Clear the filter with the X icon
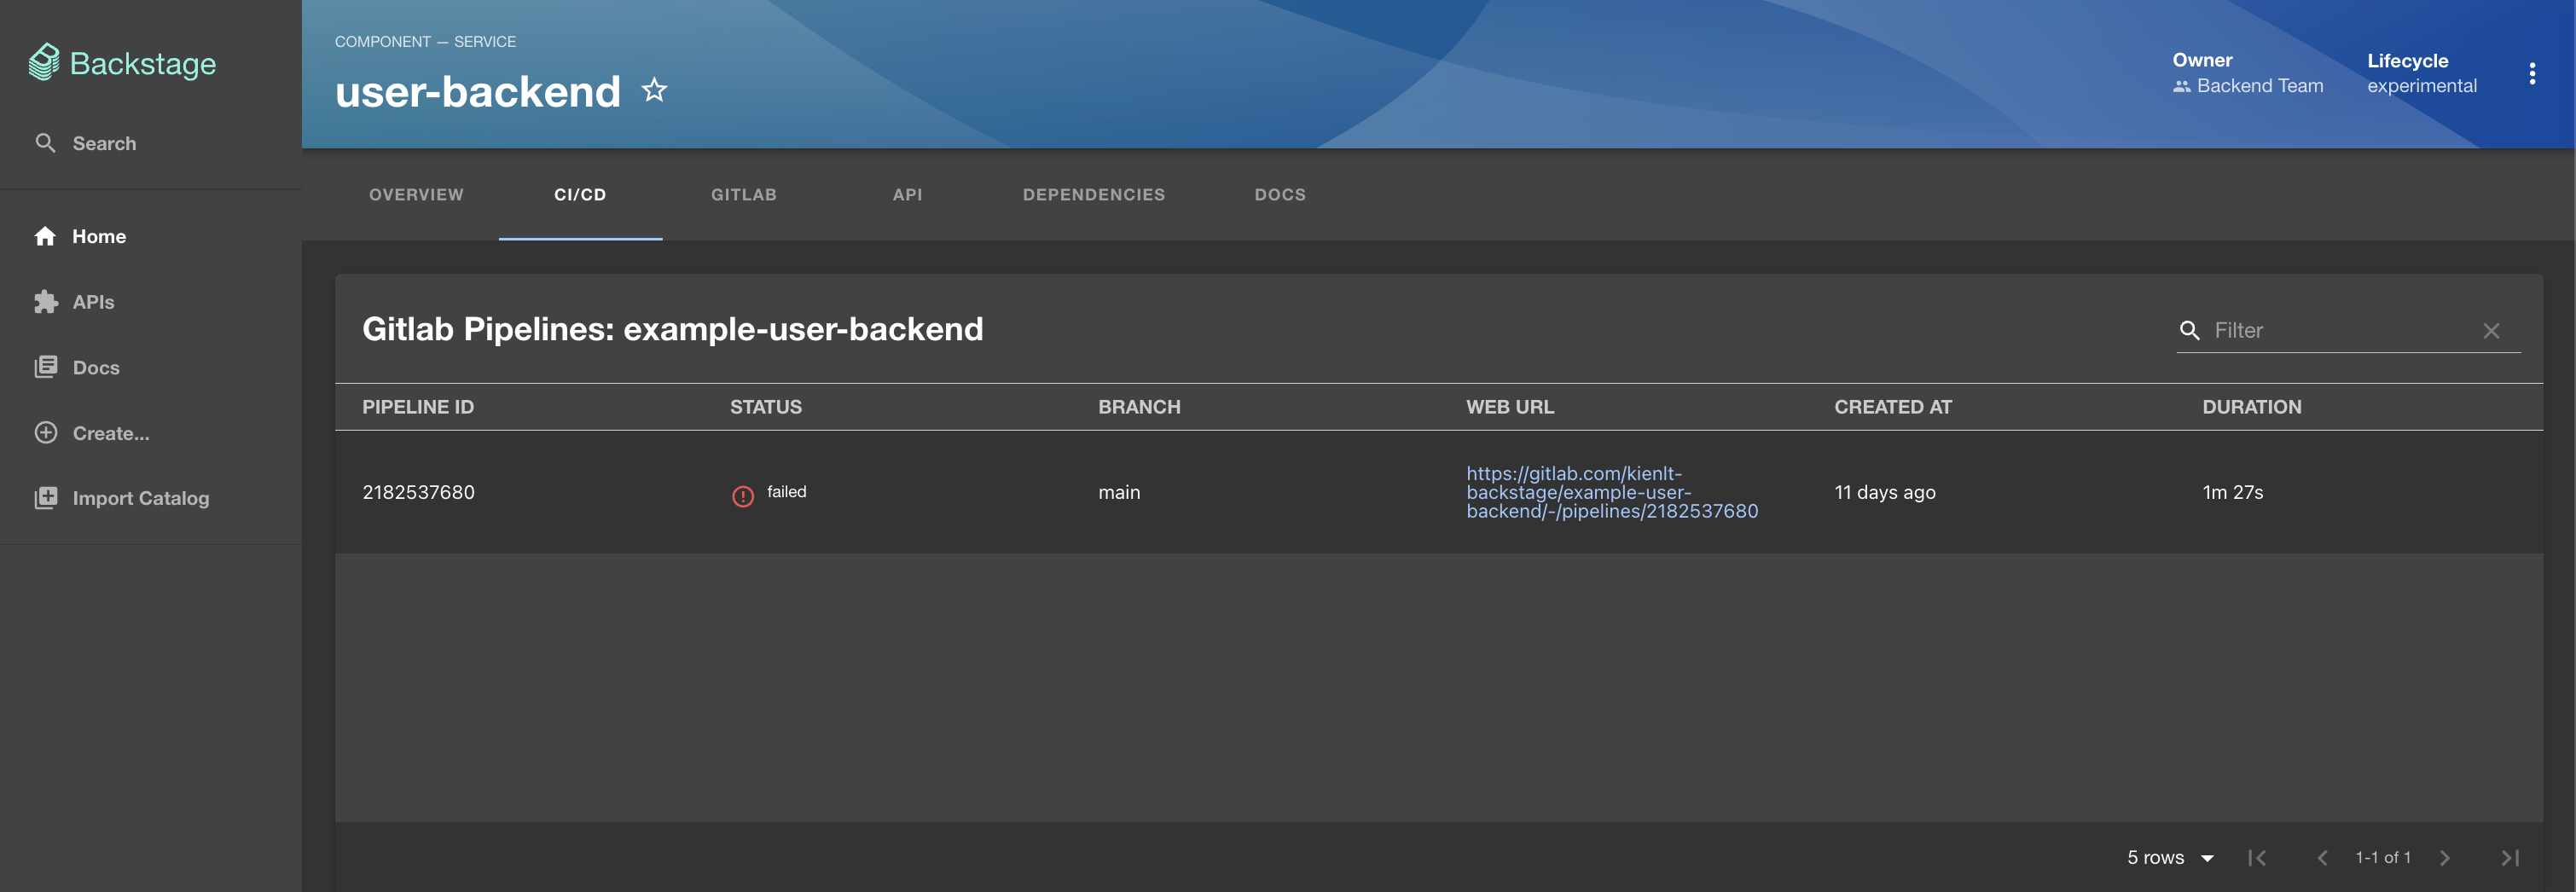The image size is (2576, 892). point(2490,331)
